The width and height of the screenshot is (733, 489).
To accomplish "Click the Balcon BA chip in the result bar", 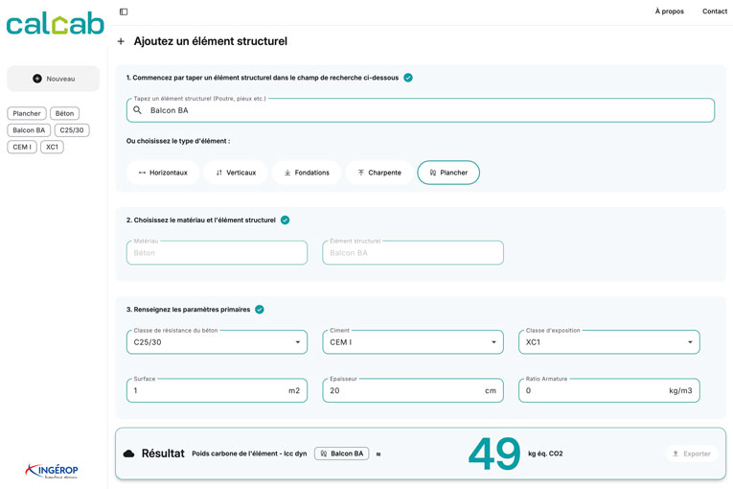I will click(342, 454).
